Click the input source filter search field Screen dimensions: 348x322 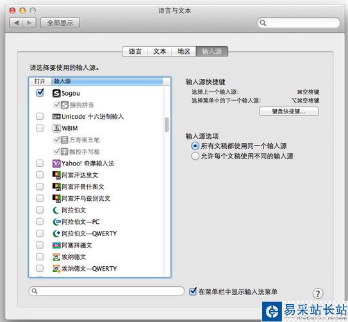(x=106, y=291)
